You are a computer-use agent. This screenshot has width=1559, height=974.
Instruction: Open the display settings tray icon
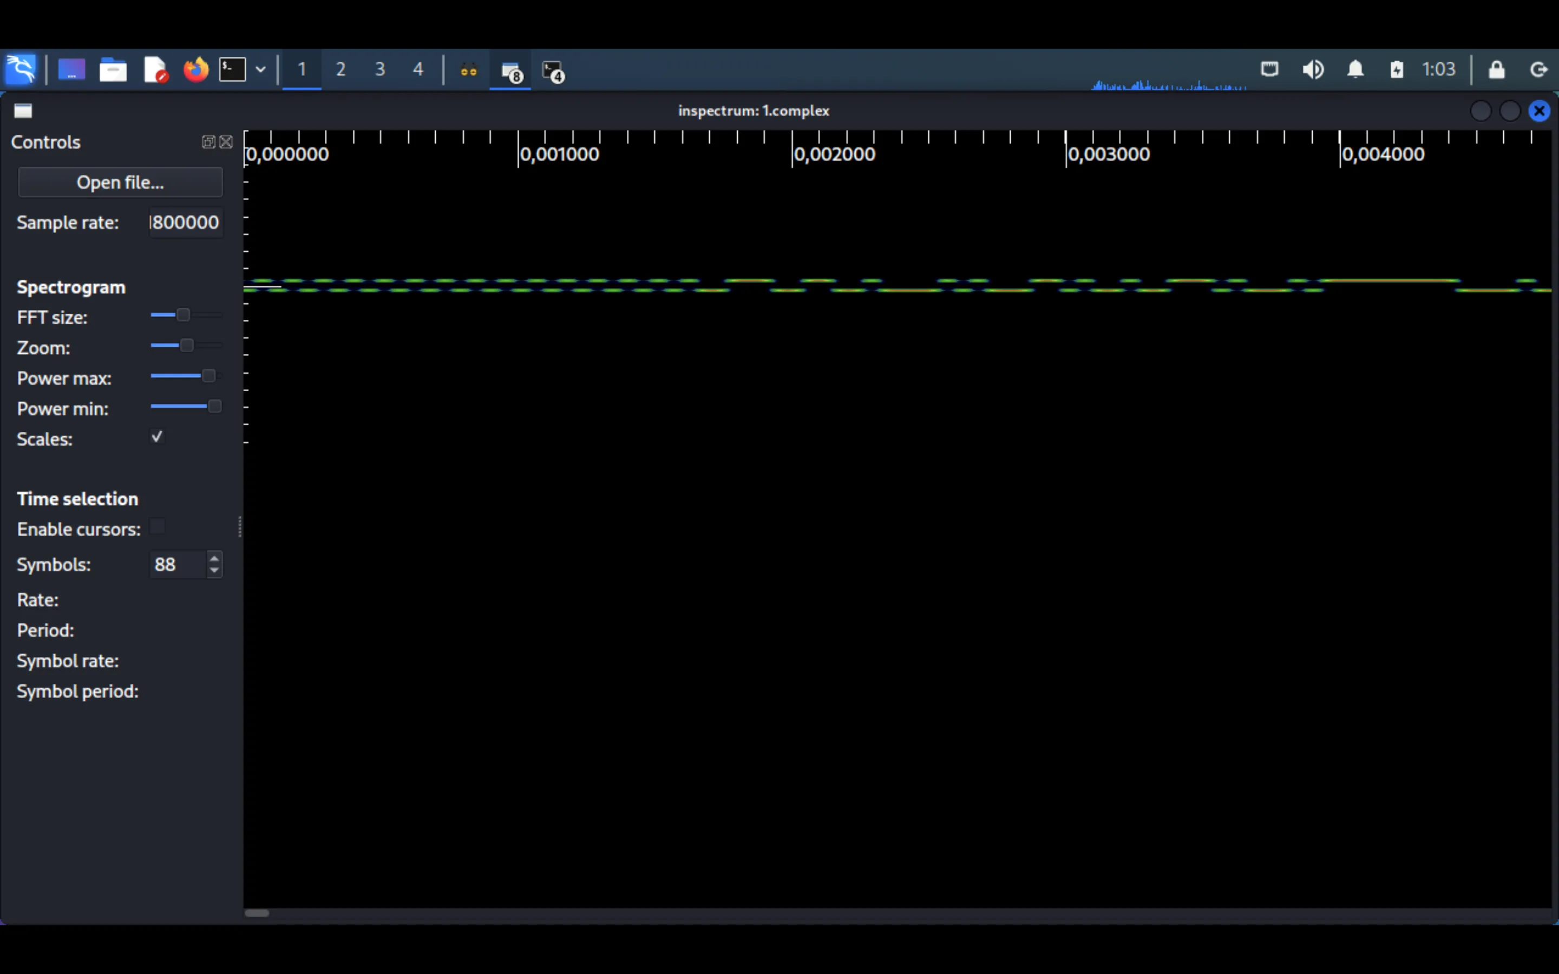tap(1269, 69)
